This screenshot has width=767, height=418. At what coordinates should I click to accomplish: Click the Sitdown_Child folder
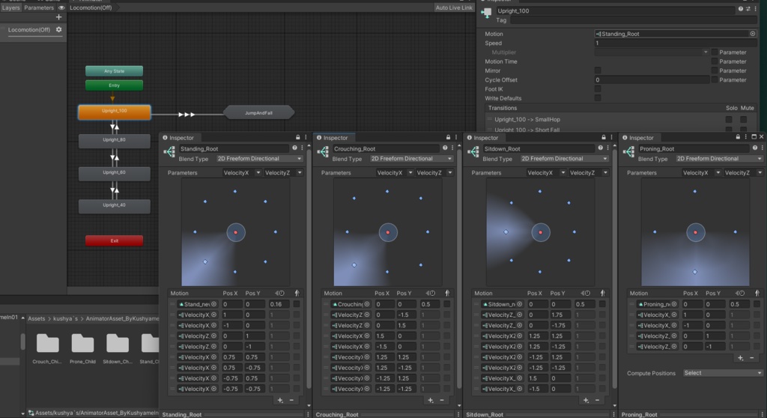tap(118, 348)
